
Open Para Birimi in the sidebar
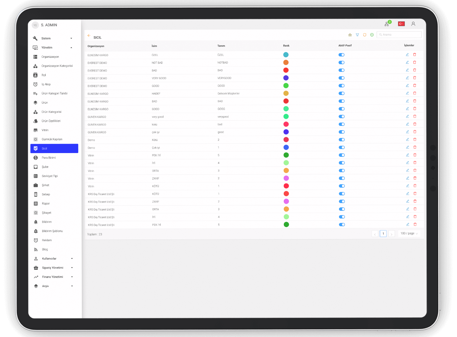(54, 158)
